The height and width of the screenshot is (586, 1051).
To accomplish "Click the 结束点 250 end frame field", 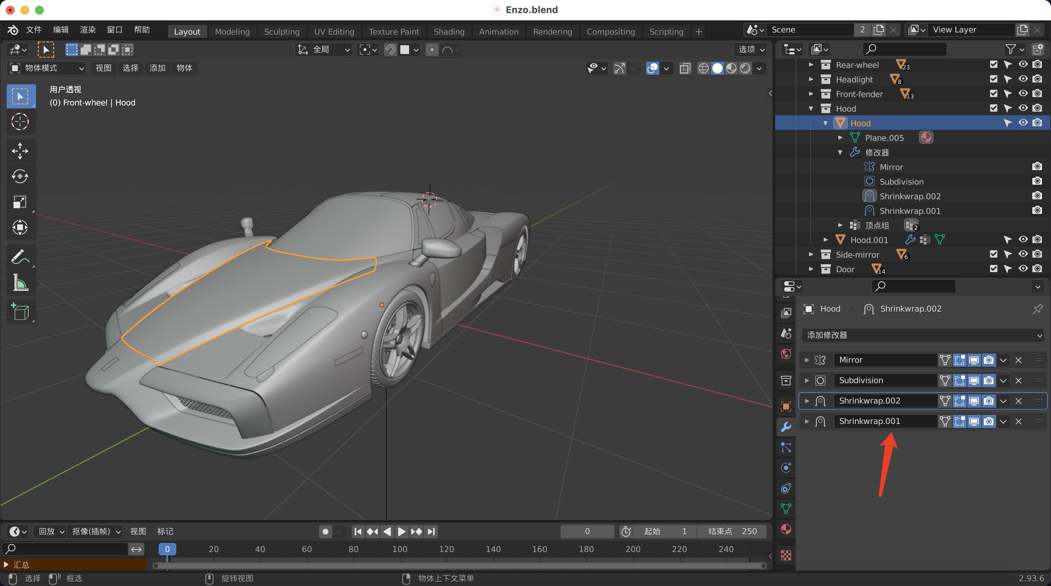I will click(x=732, y=531).
